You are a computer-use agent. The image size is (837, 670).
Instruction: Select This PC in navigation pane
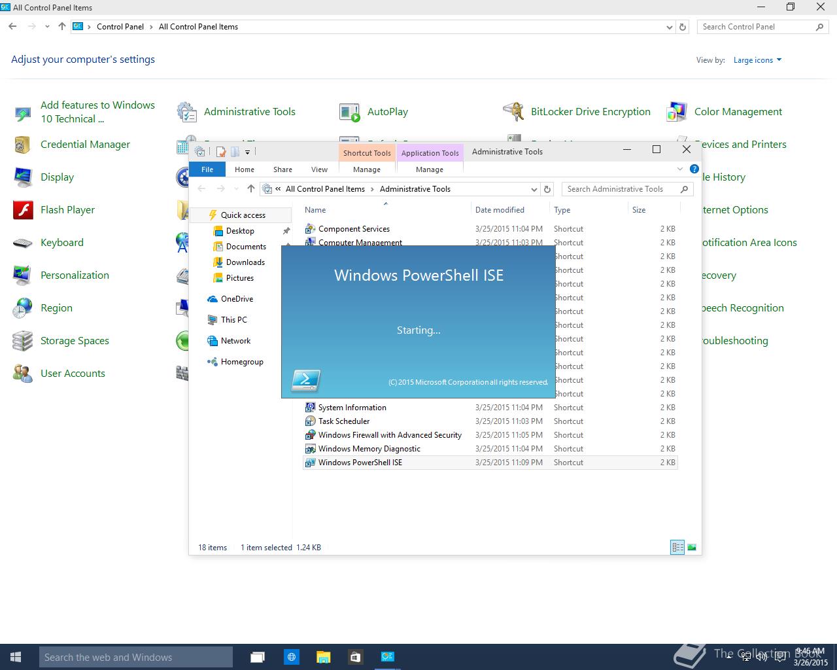(x=233, y=320)
